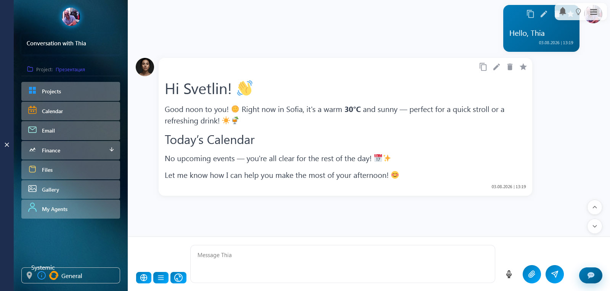Edit Thia's reply using the pencil icon
Viewport: 610px width, 291px height.
pos(496,67)
